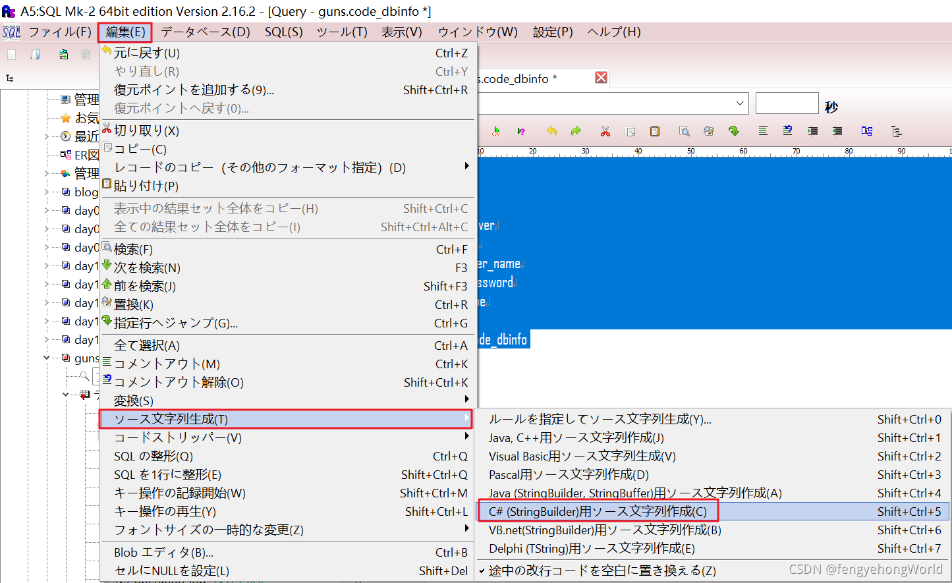Click the green jump-to-line arrow toolbar icon
Viewport: 952px width, 583px height.
point(734,131)
